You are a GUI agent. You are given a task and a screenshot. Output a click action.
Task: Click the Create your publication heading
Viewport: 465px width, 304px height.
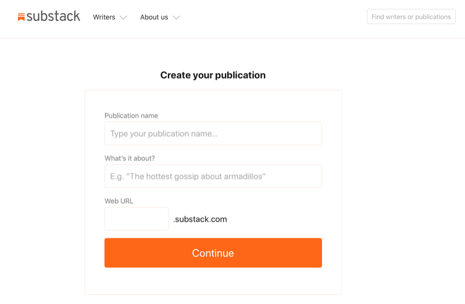(x=213, y=76)
